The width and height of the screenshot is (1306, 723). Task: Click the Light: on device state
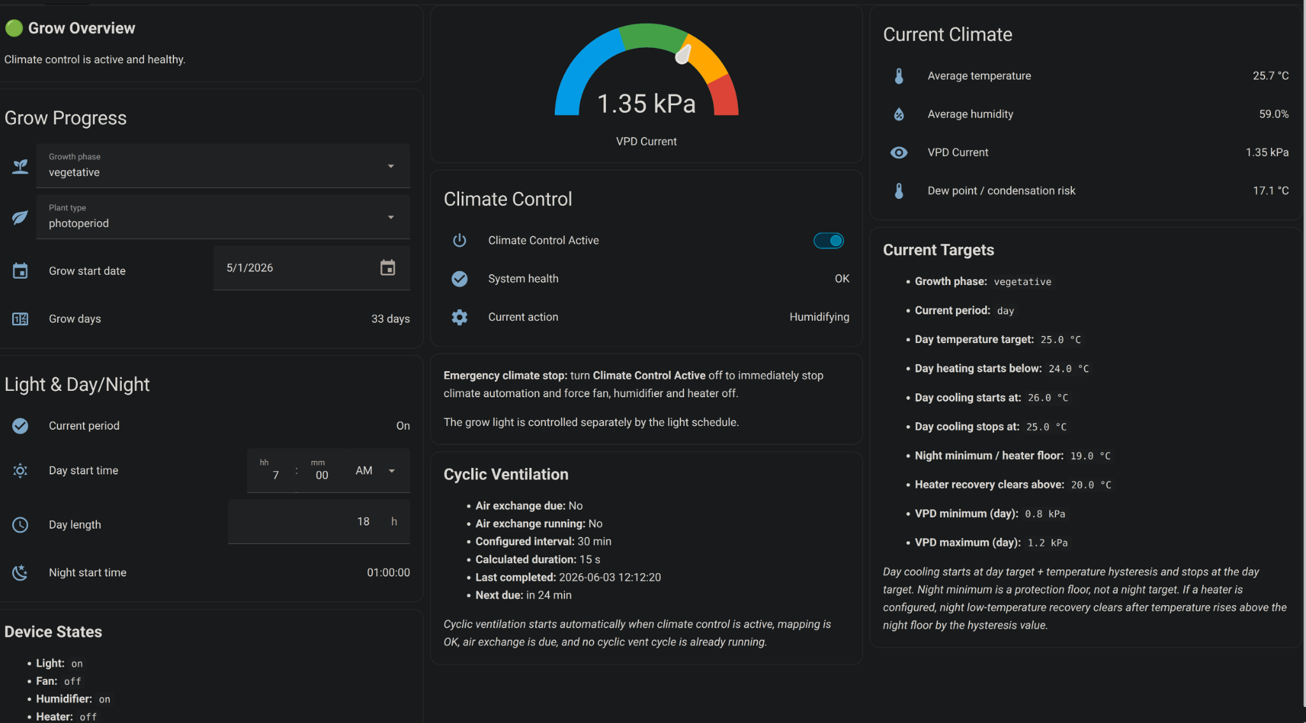click(x=59, y=663)
